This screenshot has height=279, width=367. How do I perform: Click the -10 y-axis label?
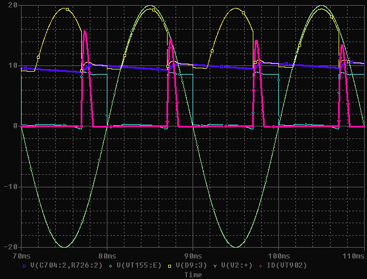pos(11,187)
